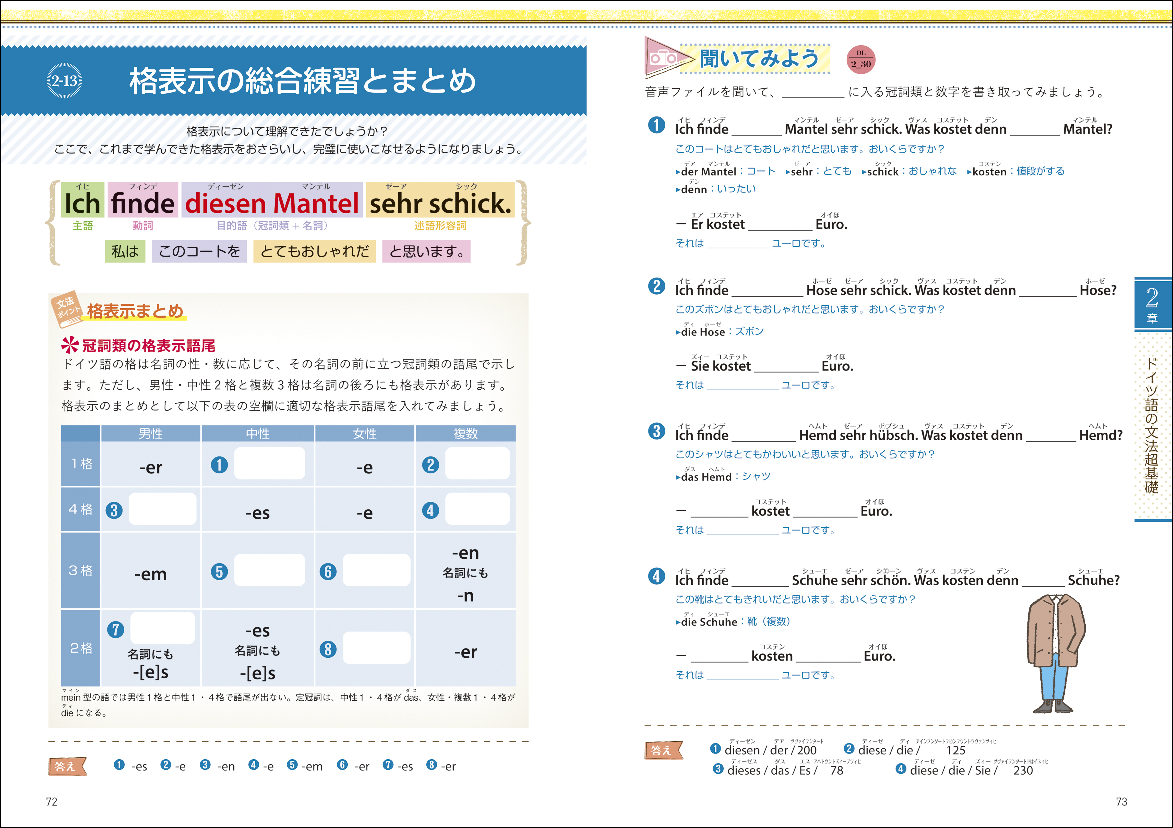
Task: Click the answer 'diesen / der / 200'
Action: [x=770, y=750]
